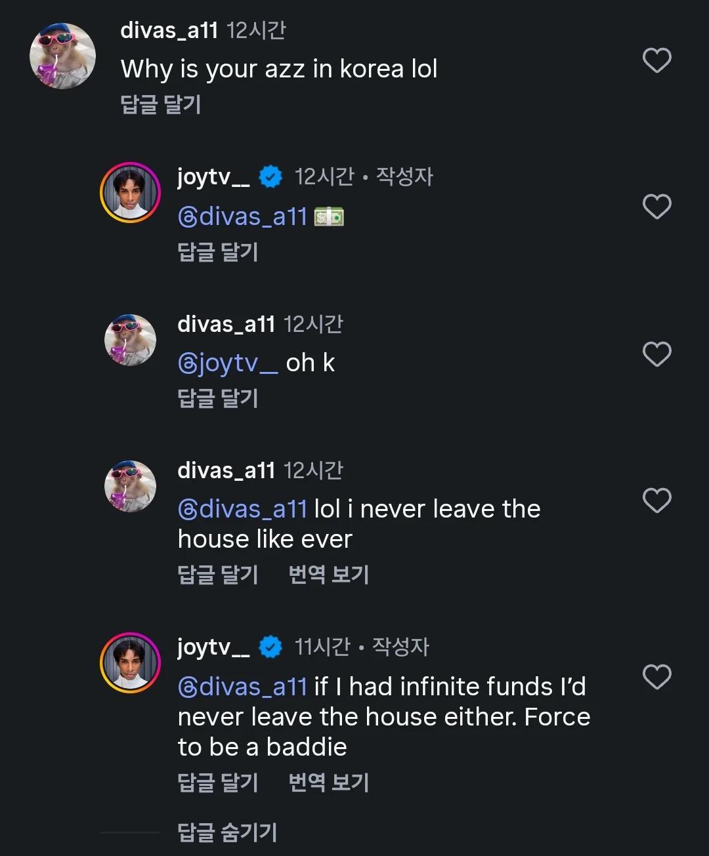Like the 'never leave the house like ever' reply
Image resolution: width=709 pixels, height=856 pixels.
pos(656,500)
